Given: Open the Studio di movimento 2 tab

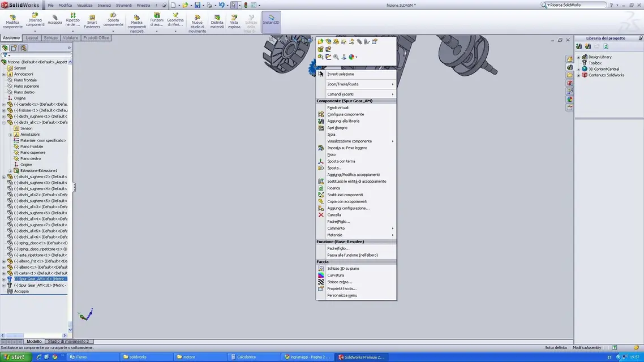Looking at the screenshot, I should pyautogui.click(x=68, y=342).
